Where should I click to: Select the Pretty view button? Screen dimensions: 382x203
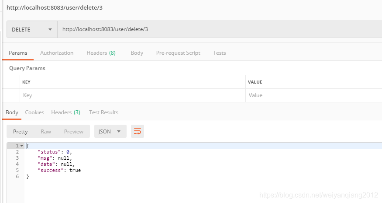pos(21,131)
